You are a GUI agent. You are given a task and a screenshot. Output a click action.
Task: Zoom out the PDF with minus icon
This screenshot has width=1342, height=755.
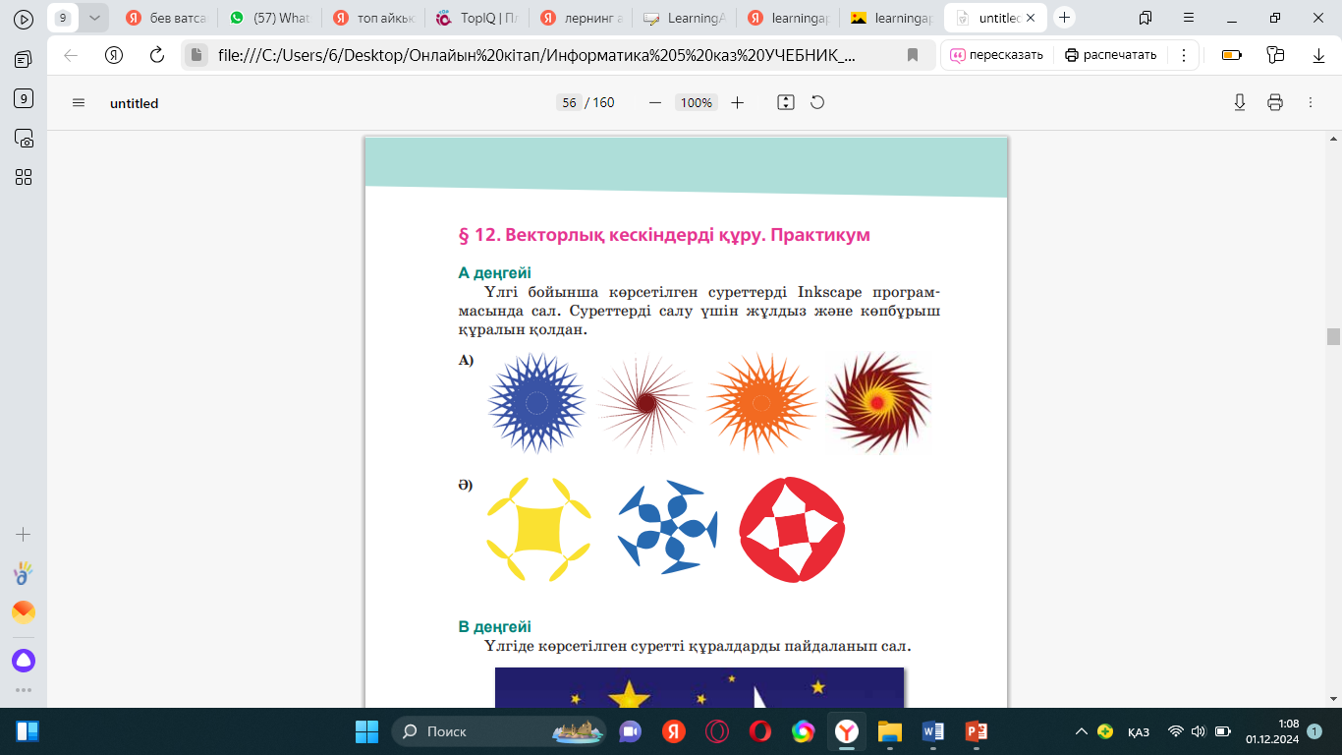click(x=655, y=102)
